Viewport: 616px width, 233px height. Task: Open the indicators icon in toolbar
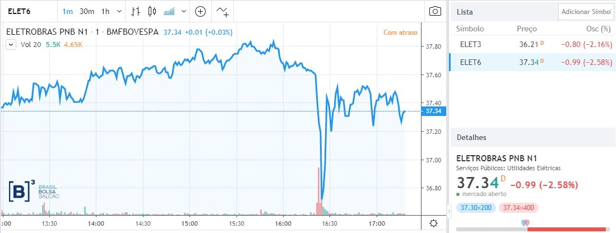click(223, 11)
